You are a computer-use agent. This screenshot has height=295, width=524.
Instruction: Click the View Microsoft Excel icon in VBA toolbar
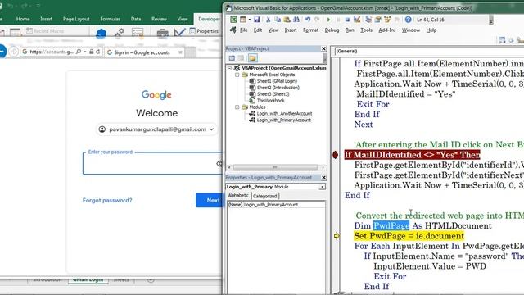click(233, 20)
